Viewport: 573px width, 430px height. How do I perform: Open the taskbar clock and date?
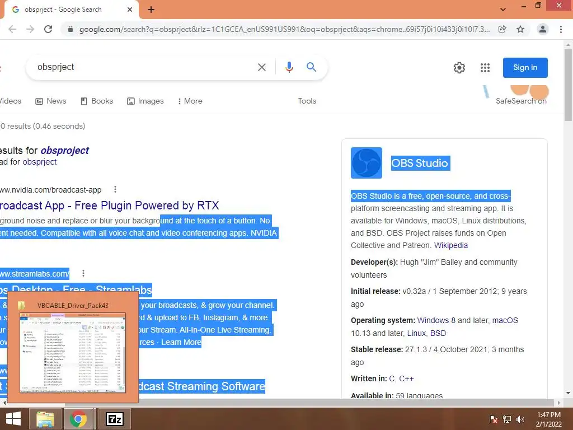pos(549,419)
